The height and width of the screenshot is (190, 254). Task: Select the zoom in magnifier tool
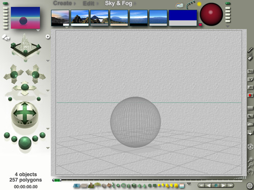click(250, 159)
